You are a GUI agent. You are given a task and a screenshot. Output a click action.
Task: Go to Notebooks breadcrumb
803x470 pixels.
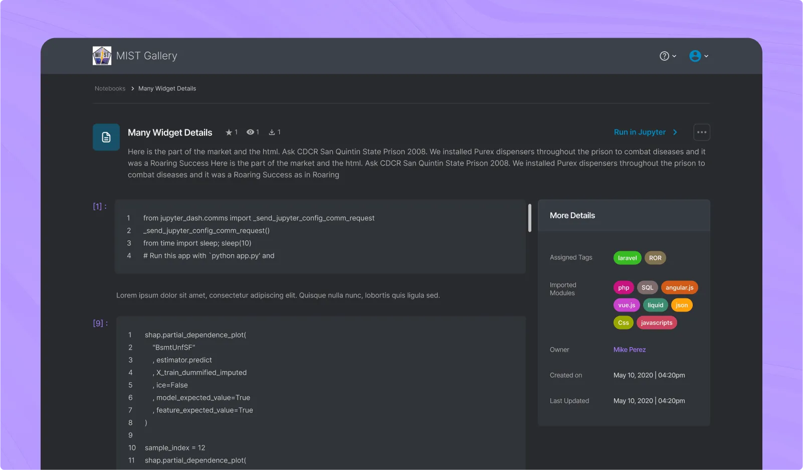[110, 89]
